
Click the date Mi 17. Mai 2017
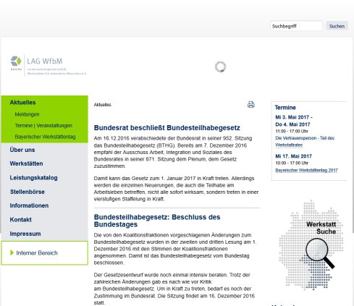point(293,156)
